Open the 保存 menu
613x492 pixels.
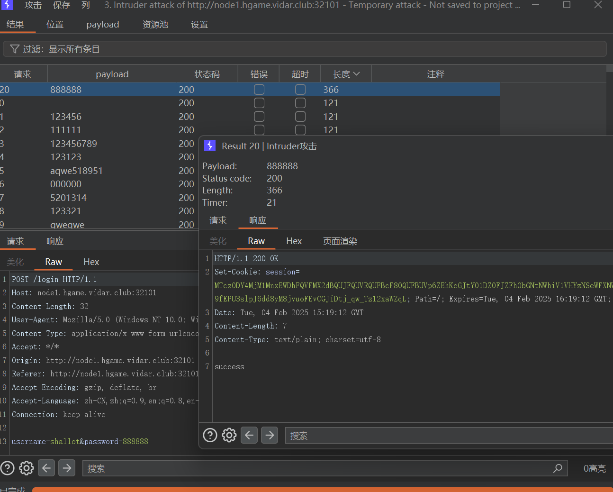(x=62, y=5)
